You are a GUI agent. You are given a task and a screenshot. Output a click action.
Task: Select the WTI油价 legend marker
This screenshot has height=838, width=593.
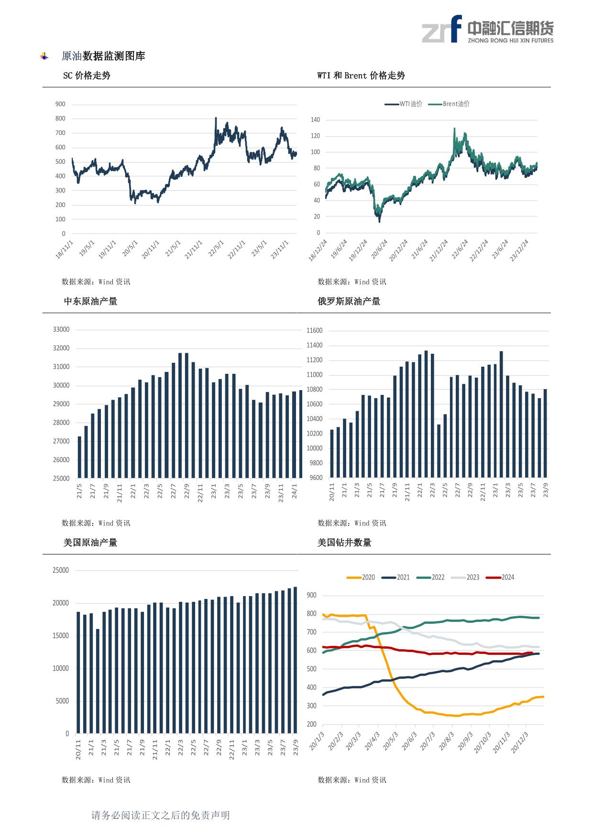pyautogui.click(x=392, y=104)
